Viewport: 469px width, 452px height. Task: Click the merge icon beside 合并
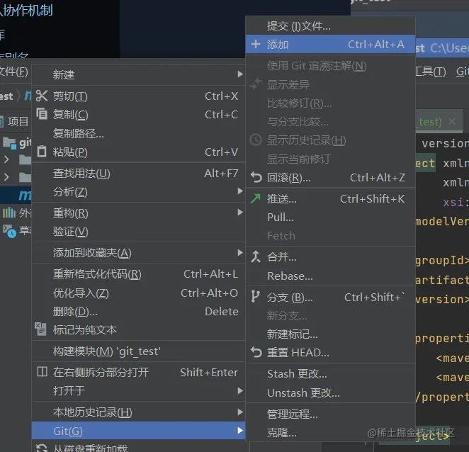tap(256, 256)
